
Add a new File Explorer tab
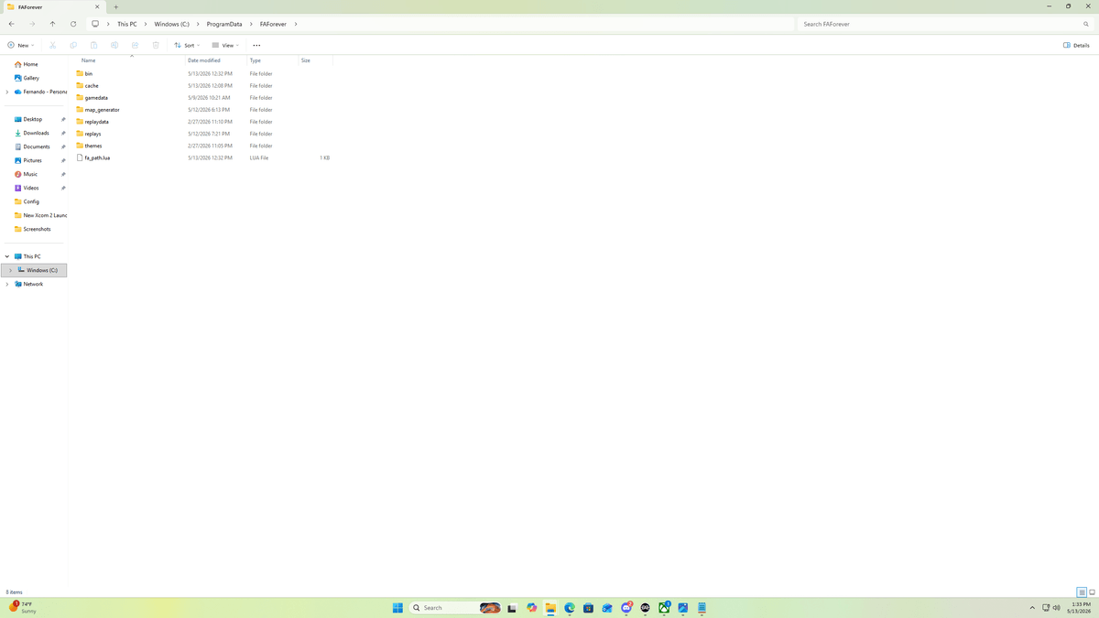(116, 6)
